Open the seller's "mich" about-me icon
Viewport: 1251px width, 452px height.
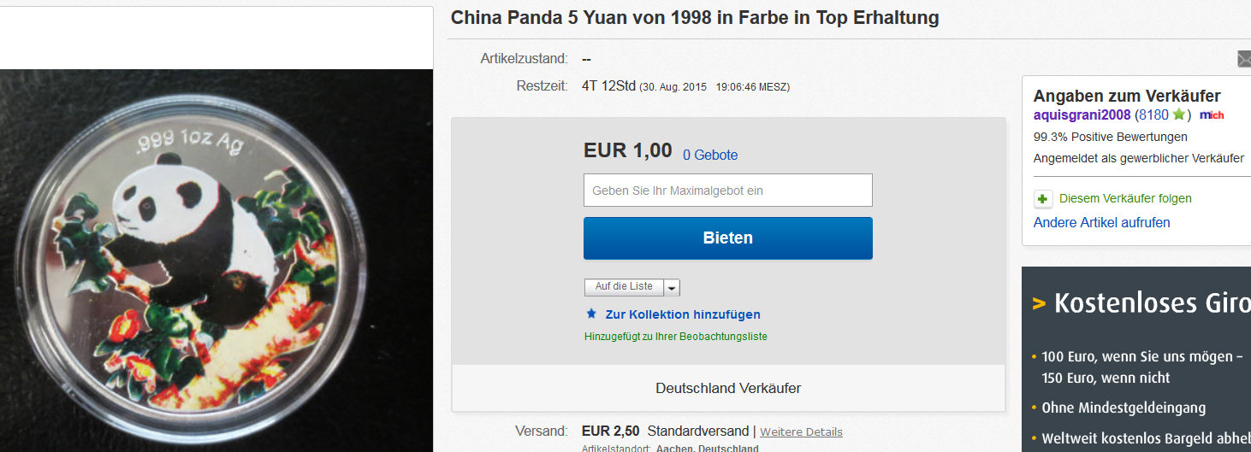(x=1212, y=115)
